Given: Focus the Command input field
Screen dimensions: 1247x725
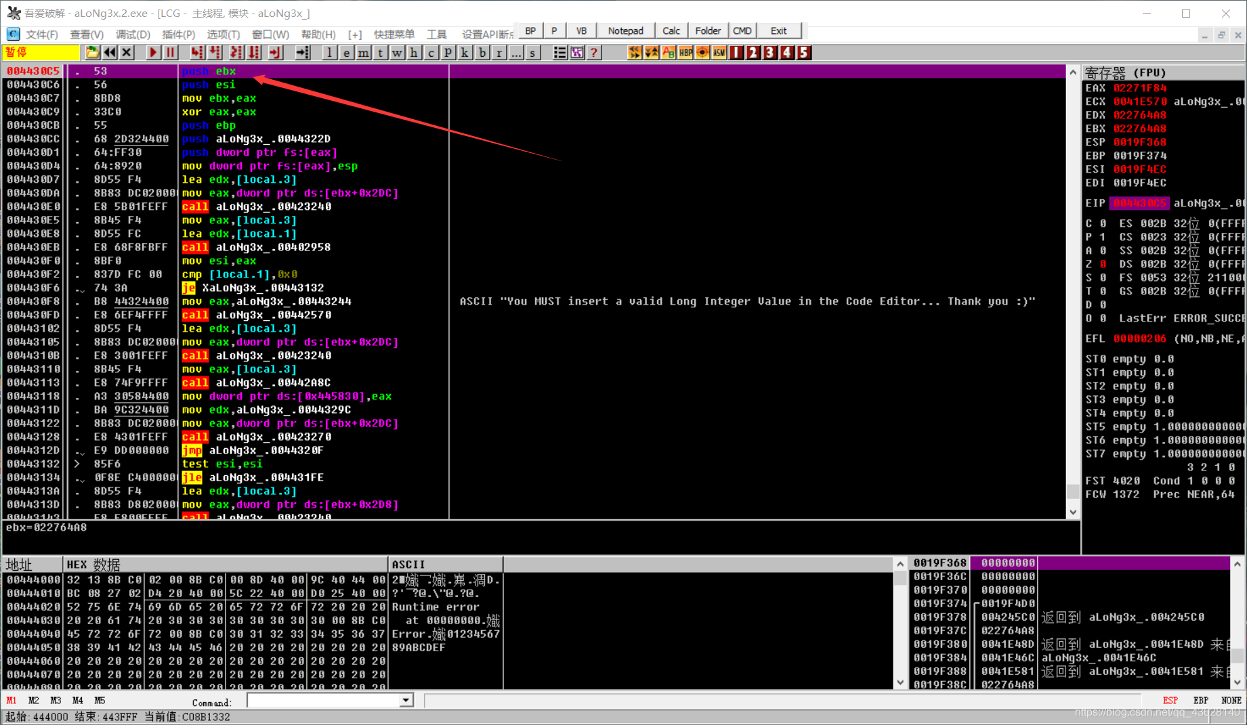Looking at the screenshot, I should pyautogui.click(x=324, y=701).
